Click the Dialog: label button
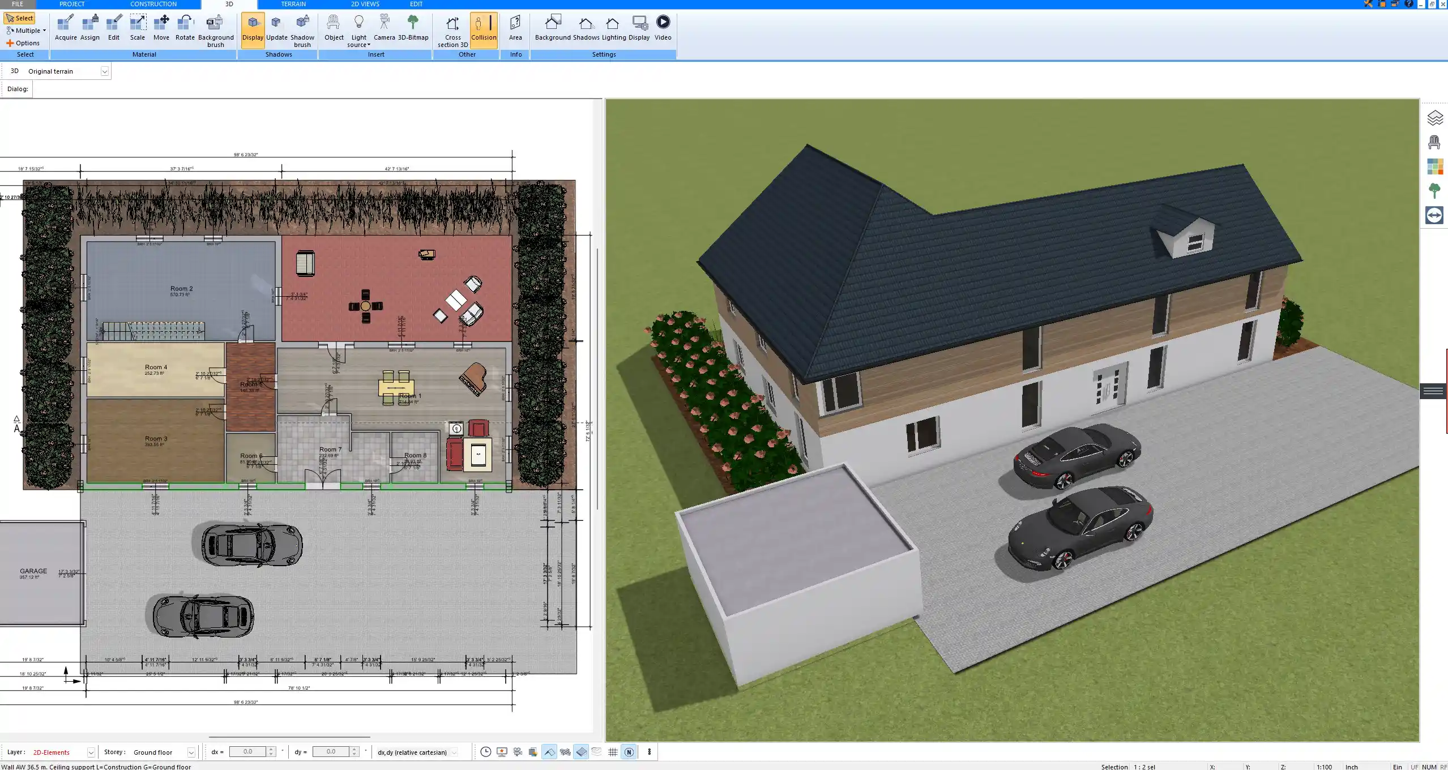Screen dimensions: 1448x770 [18, 89]
